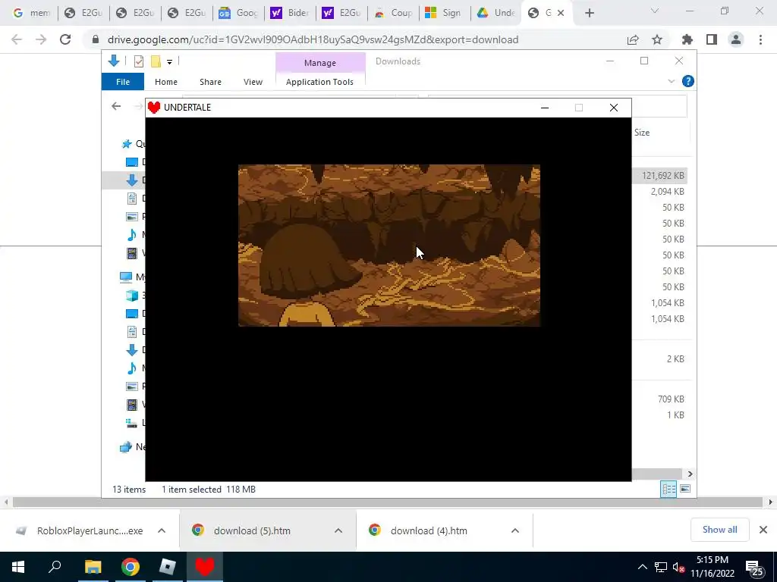Image resolution: width=777 pixels, height=582 pixels.
Task: Open Application Tools ribbon tab
Action: pyautogui.click(x=319, y=82)
